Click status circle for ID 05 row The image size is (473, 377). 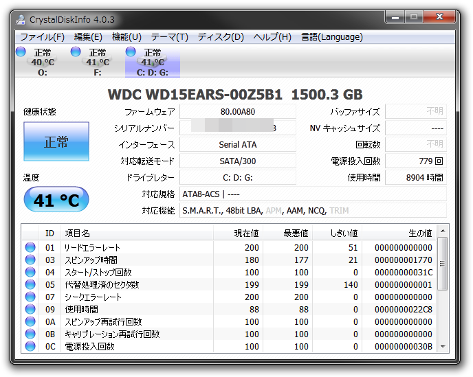tap(30, 284)
